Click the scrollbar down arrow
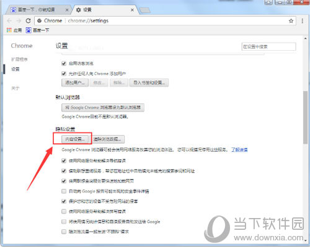The image size is (310, 249). tap(305, 240)
